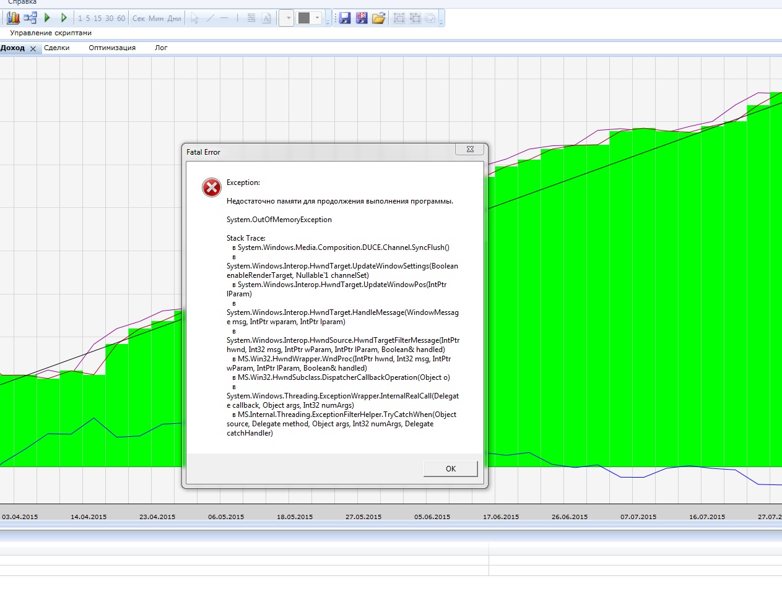Open the 'Оптимизация' tab
The height and width of the screenshot is (589, 782).
(112, 48)
